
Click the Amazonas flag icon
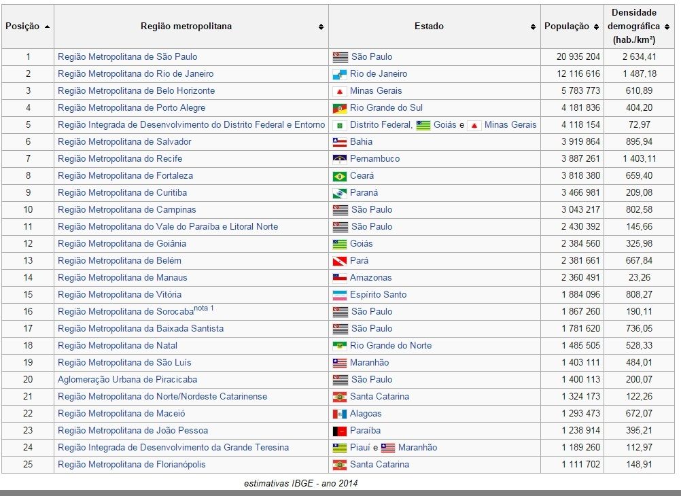(339, 278)
